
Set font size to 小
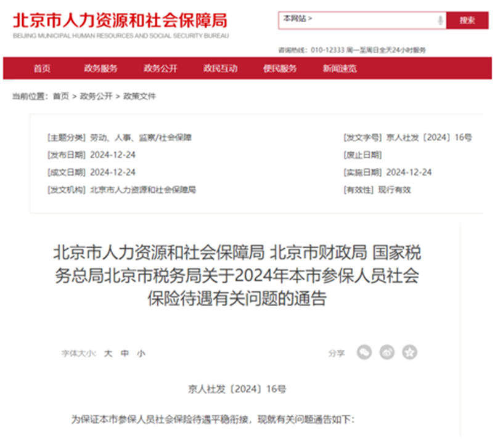point(141,354)
